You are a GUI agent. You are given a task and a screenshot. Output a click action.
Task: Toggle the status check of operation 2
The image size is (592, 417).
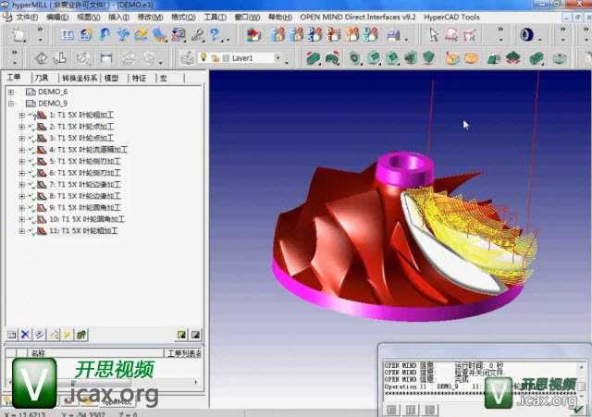coord(31,126)
